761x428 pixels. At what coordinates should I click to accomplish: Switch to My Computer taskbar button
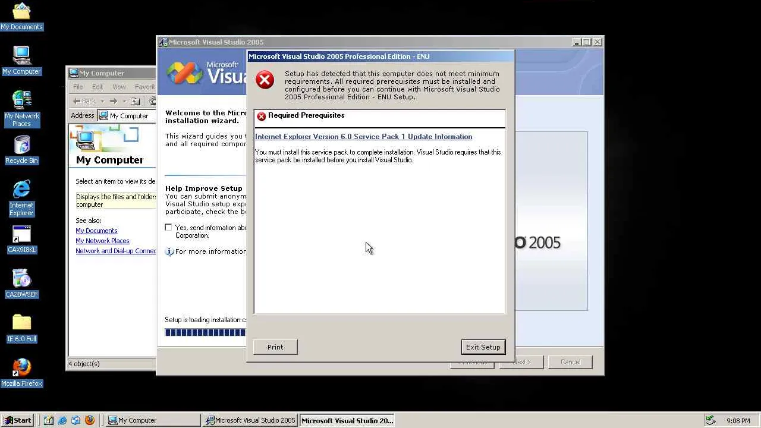153,420
